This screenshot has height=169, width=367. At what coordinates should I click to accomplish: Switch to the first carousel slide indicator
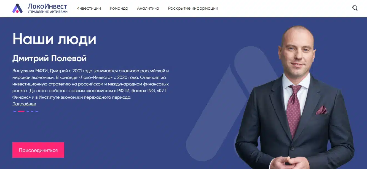coord(15,111)
